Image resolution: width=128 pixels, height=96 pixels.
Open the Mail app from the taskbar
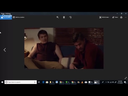click(86, 82)
